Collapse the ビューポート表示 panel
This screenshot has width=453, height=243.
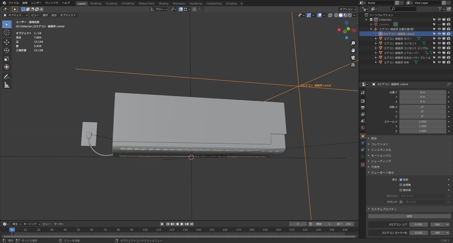tap(382, 173)
